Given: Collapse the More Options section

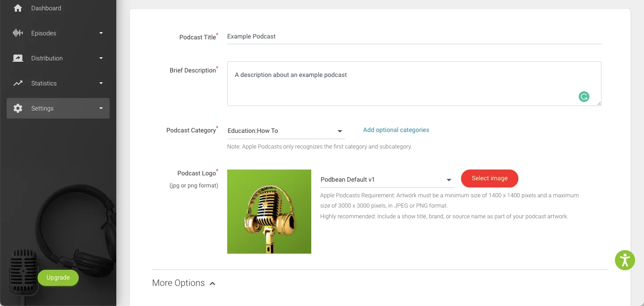Looking at the screenshot, I should pyautogui.click(x=212, y=283).
